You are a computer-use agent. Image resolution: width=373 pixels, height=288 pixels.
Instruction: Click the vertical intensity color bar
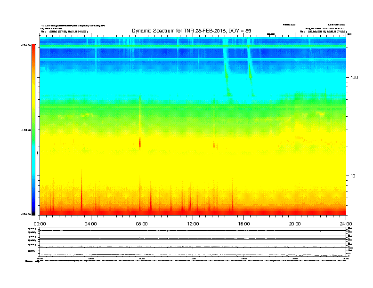(33, 130)
